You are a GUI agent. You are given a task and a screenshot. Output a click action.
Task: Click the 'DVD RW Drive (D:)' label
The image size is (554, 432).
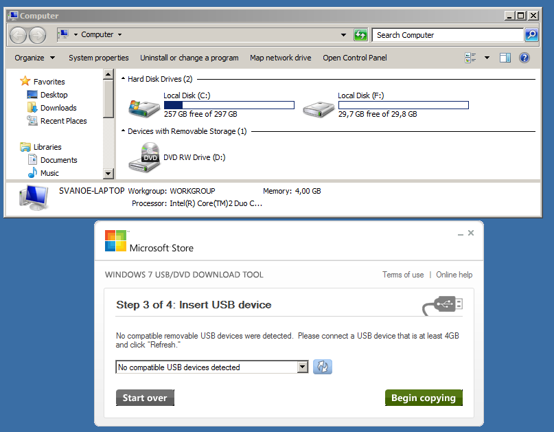(194, 157)
